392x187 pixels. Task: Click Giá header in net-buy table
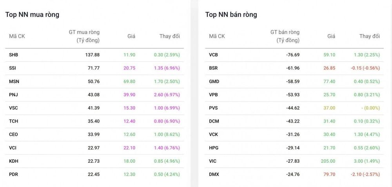131,36
